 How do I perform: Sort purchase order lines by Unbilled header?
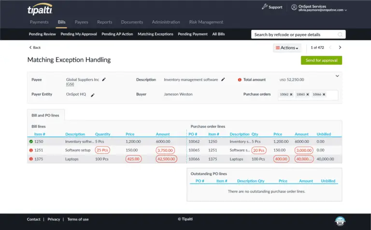point(324,134)
